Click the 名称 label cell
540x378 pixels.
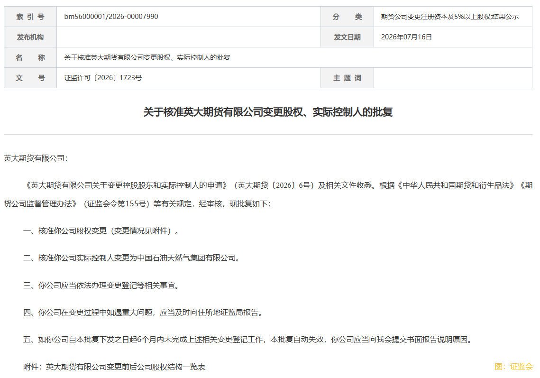30,57
